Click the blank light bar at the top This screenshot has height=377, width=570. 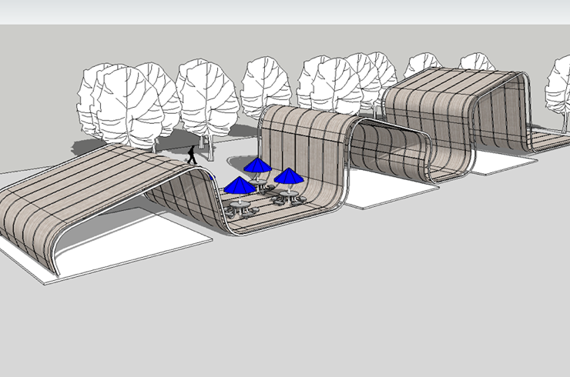285,12
